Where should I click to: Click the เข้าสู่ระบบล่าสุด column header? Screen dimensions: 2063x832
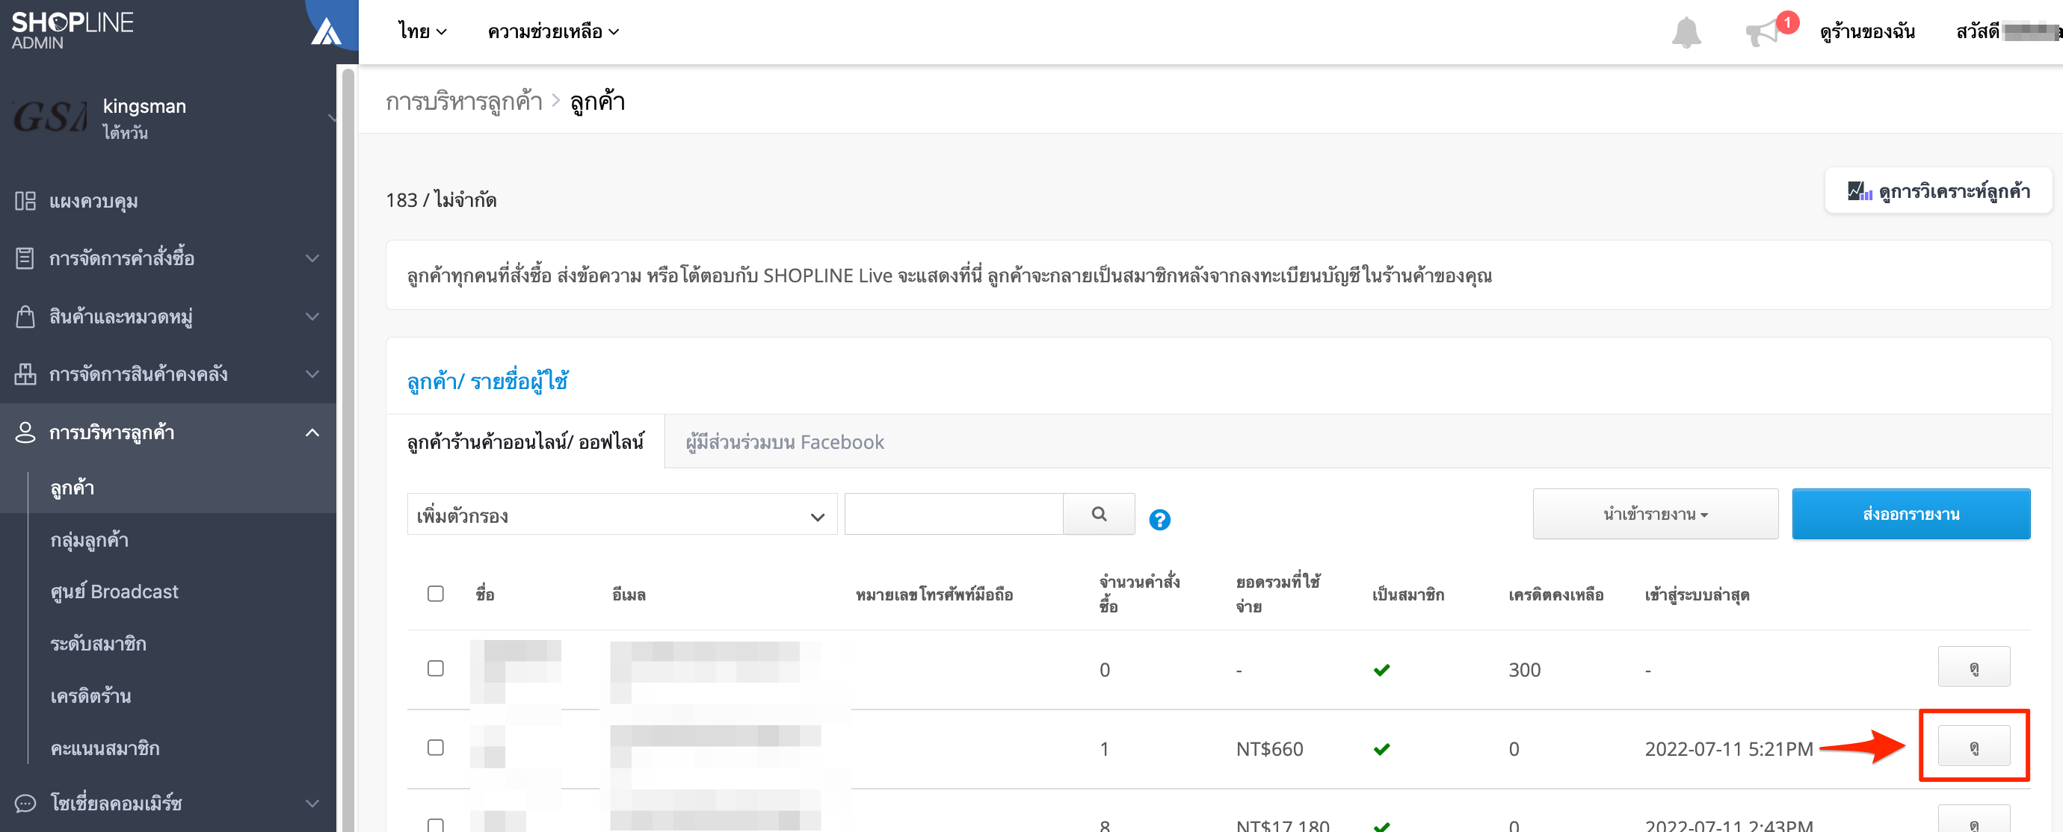1696,594
